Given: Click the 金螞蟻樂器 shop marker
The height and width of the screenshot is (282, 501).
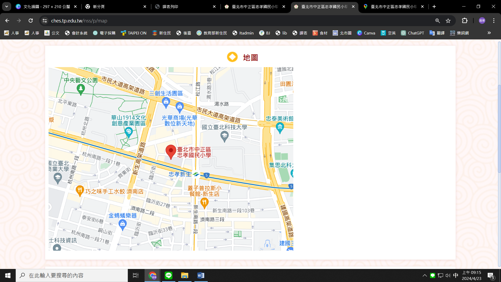Looking at the screenshot, I should [122, 224].
